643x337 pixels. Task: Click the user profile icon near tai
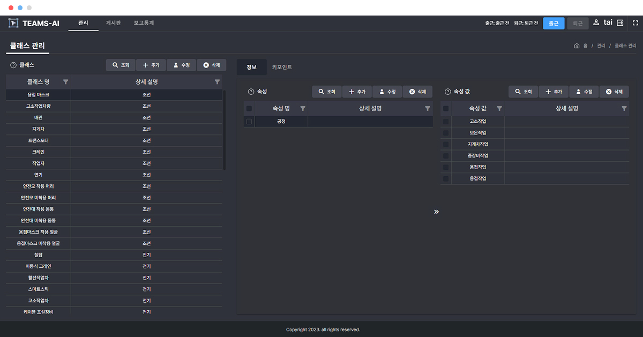596,23
